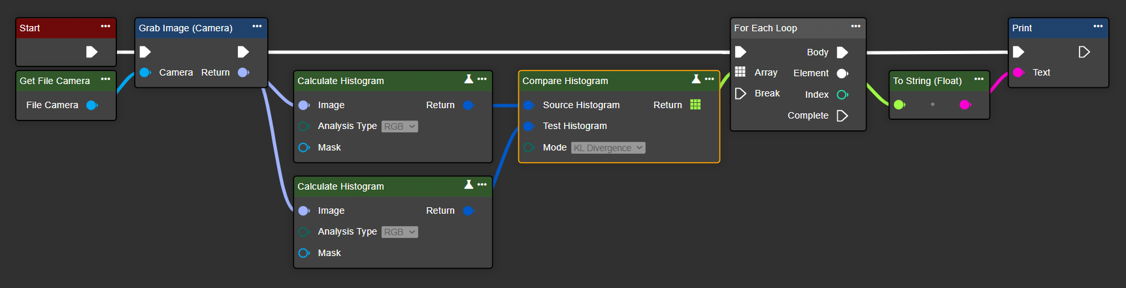The height and width of the screenshot is (288, 1126).
Task: Click the Index output pin on For Each Loop
Action: 842,94
